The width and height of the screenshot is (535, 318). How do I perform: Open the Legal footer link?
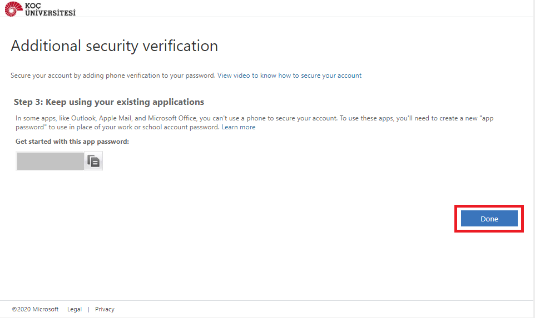75,309
